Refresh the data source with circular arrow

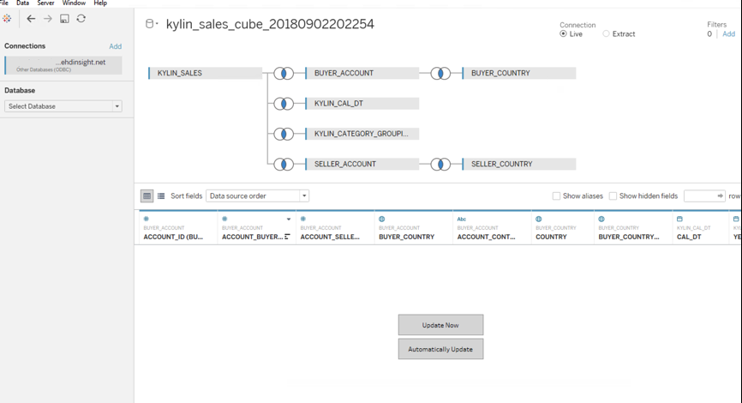coord(81,19)
